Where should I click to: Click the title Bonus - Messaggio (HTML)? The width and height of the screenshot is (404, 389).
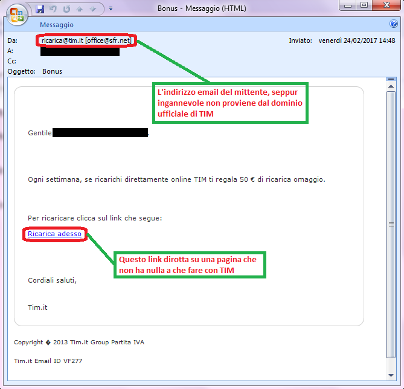tap(202, 8)
